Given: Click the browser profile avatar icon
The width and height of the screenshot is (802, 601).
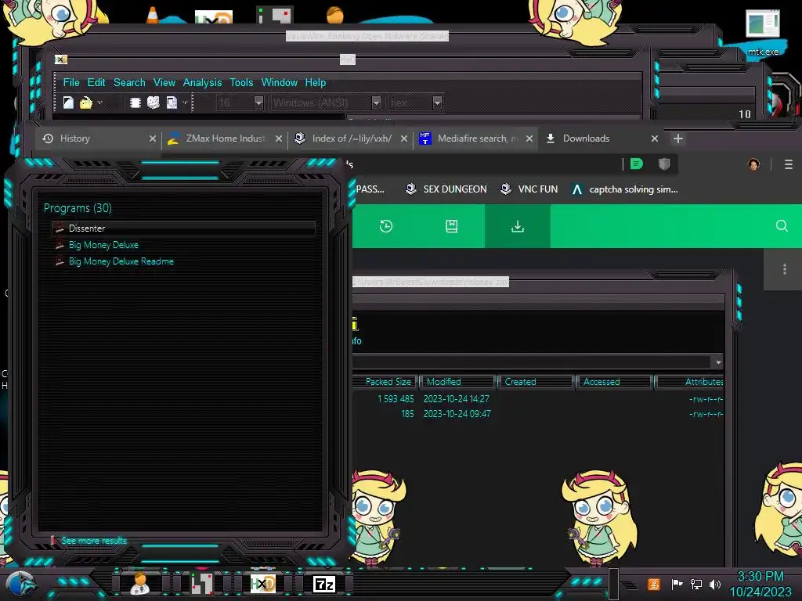Looking at the screenshot, I should point(753,164).
